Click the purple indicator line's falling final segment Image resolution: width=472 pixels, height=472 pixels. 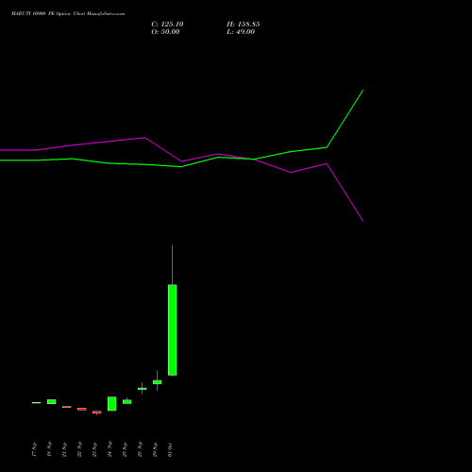pyautogui.click(x=346, y=193)
